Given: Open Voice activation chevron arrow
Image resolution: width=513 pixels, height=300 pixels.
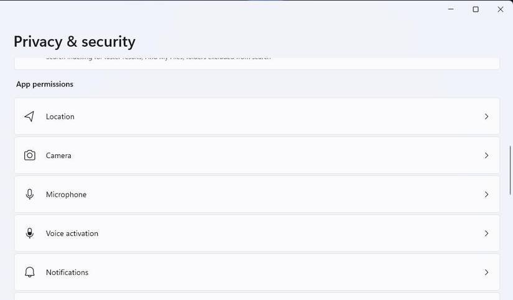Looking at the screenshot, I should click(486, 233).
